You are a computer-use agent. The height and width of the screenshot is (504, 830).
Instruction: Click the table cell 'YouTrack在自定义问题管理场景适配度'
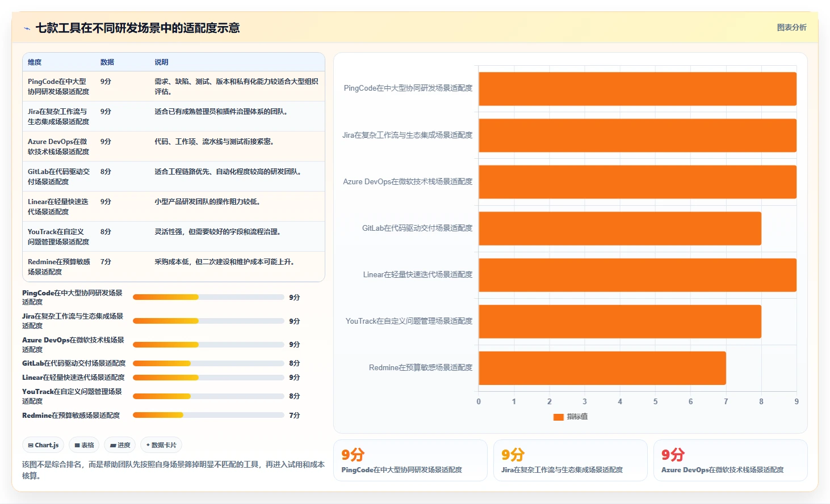[x=58, y=236]
